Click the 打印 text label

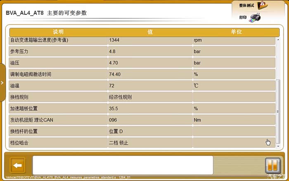(x=243, y=17)
